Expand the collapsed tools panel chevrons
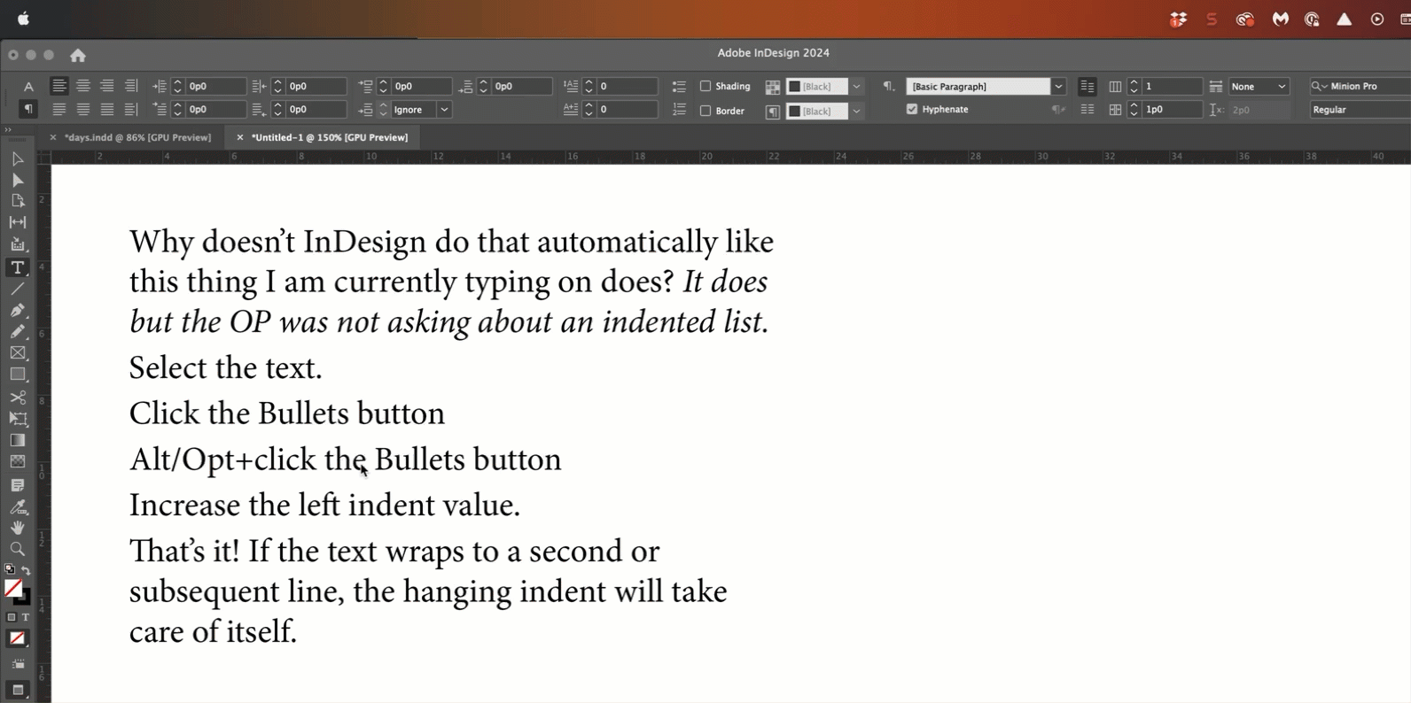Image resolution: width=1411 pixels, height=703 pixels. [8, 130]
